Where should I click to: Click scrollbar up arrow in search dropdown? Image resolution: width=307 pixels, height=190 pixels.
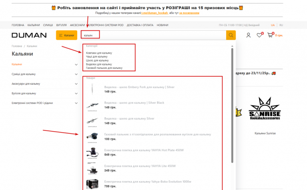(232, 46)
